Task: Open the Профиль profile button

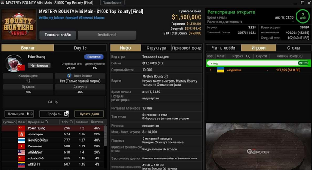Action: click(x=54, y=114)
